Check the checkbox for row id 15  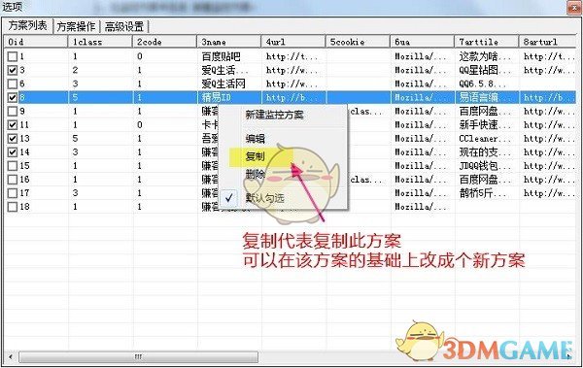(13, 166)
